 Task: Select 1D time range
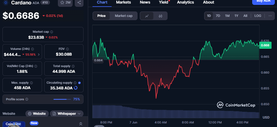[209, 16]
